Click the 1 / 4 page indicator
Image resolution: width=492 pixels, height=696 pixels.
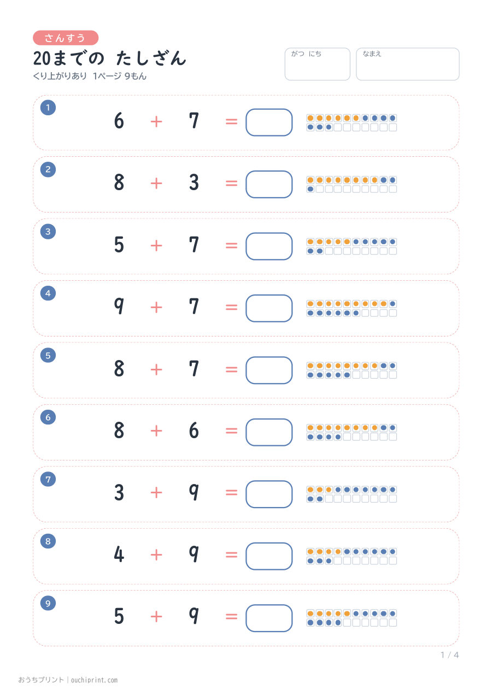point(450,655)
